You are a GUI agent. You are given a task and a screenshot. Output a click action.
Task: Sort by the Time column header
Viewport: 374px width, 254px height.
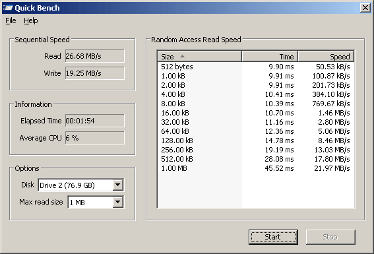point(270,57)
